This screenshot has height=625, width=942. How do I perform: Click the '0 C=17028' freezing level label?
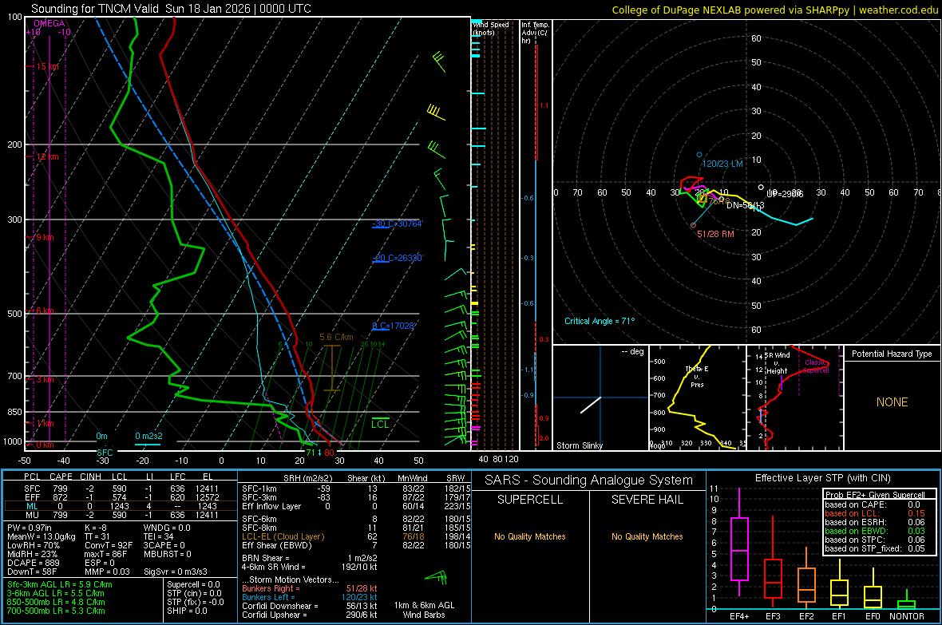(394, 326)
